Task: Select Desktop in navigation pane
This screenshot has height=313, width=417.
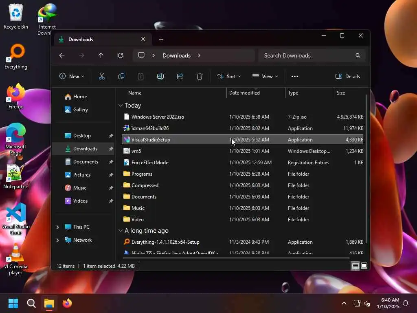Action: point(82,136)
